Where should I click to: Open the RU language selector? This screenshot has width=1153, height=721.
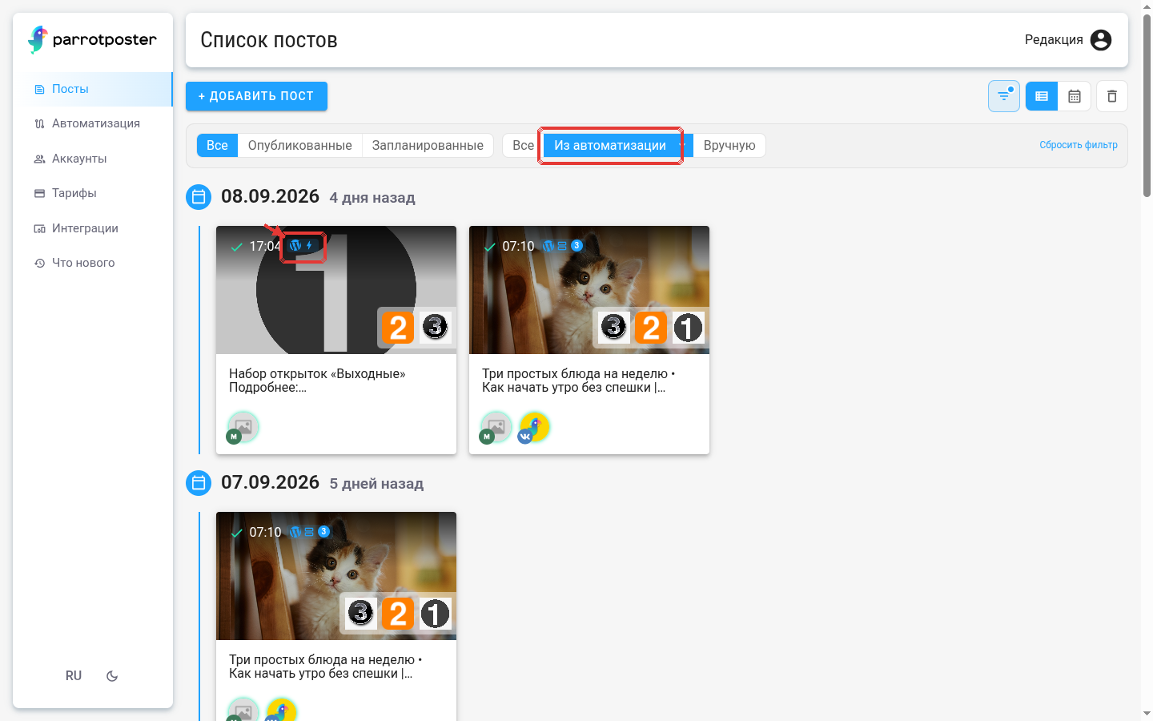[x=74, y=676]
